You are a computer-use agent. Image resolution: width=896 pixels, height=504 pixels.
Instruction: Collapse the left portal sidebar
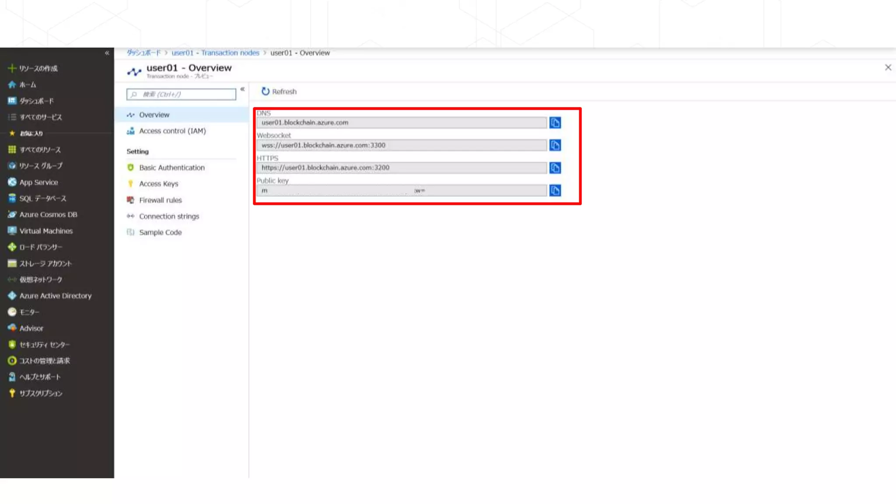107,53
